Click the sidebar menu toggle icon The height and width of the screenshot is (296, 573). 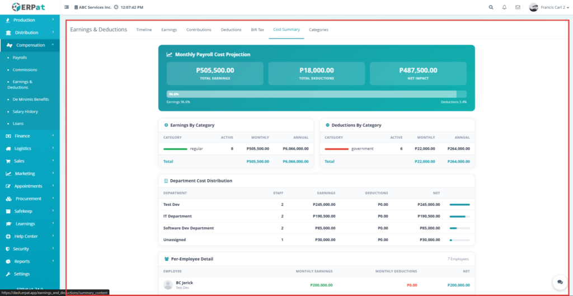[x=67, y=7]
